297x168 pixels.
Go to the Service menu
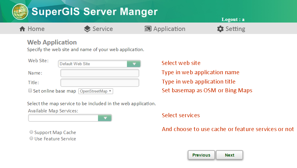[103, 29]
